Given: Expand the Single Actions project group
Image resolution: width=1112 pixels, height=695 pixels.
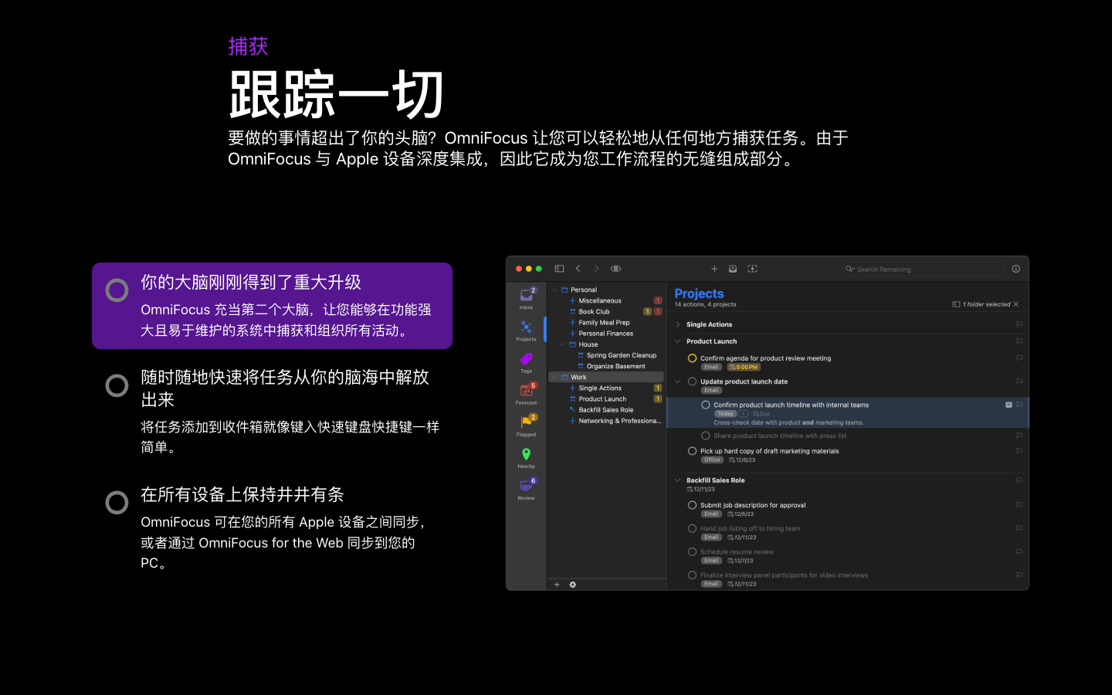Looking at the screenshot, I should click(679, 324).
